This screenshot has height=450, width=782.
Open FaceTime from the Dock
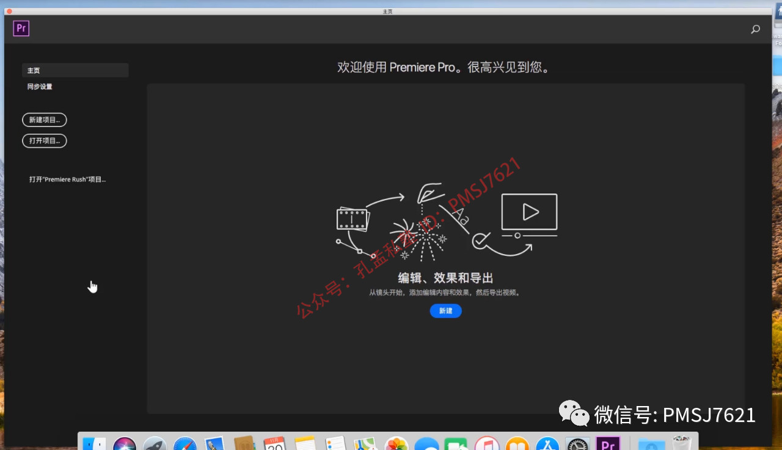456,444
